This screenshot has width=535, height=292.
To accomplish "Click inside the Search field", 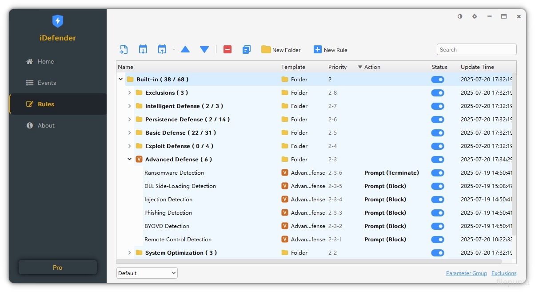I will tap(476, 49).
